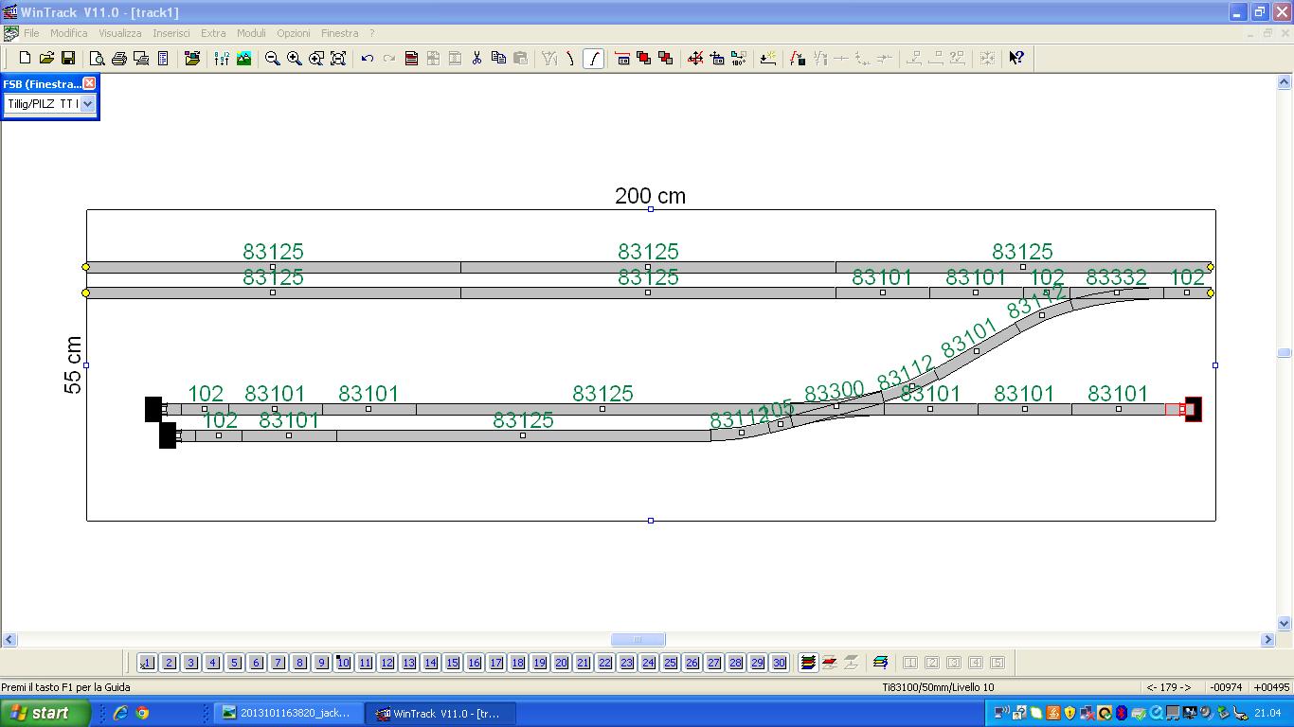The width and height of the screenshot is (1294, 727).
Task: Zoom to fit whole layout
Action: (x=338, y=58)
